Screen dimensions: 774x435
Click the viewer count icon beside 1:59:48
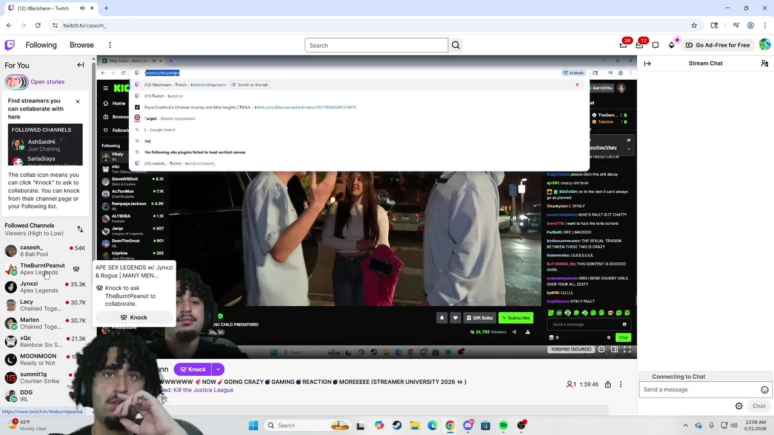[570, 384]
